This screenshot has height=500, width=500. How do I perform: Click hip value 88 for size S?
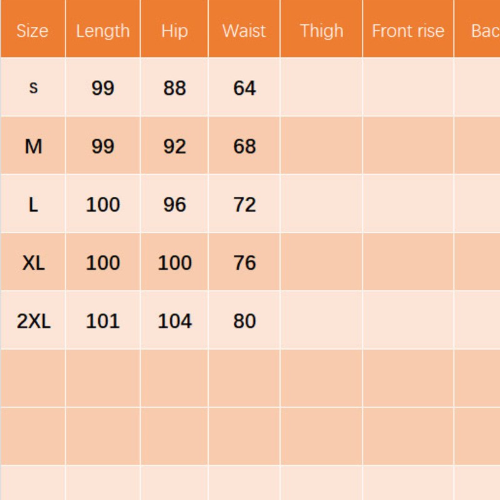[x=174, y=88]
